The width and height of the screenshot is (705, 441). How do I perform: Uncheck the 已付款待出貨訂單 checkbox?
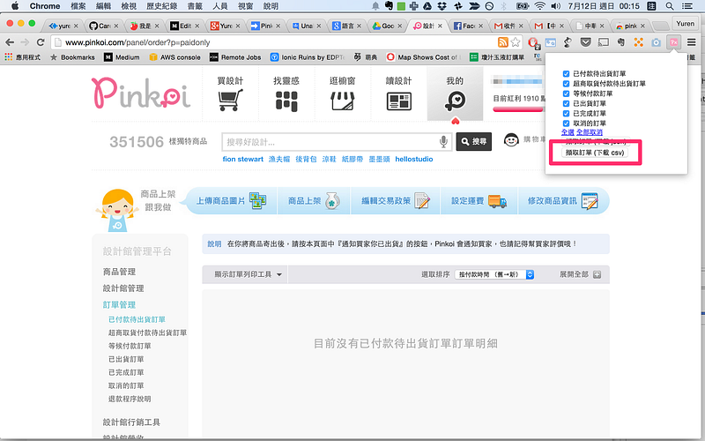point(568,73)
